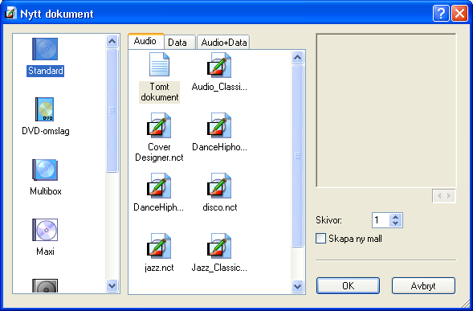Click the 'disco.nct' file name text
Screen dimensions: 473x311
(x=219, y=207)
